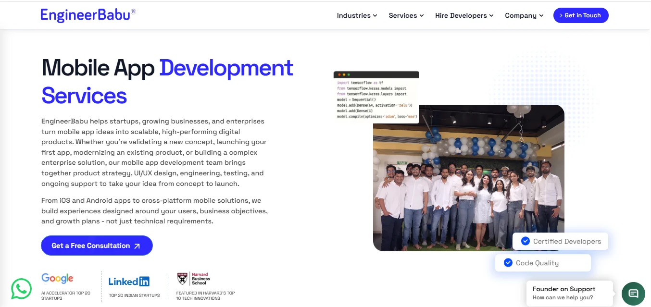
Task: Click the 'AI Accelerator Top 20 Startups' text
Action: (x=66, y=295)
